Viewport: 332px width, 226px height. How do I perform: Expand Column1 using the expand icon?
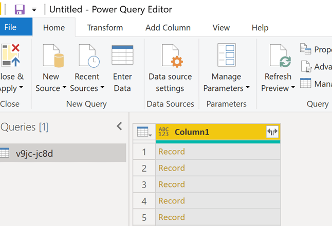coord(272,132)
